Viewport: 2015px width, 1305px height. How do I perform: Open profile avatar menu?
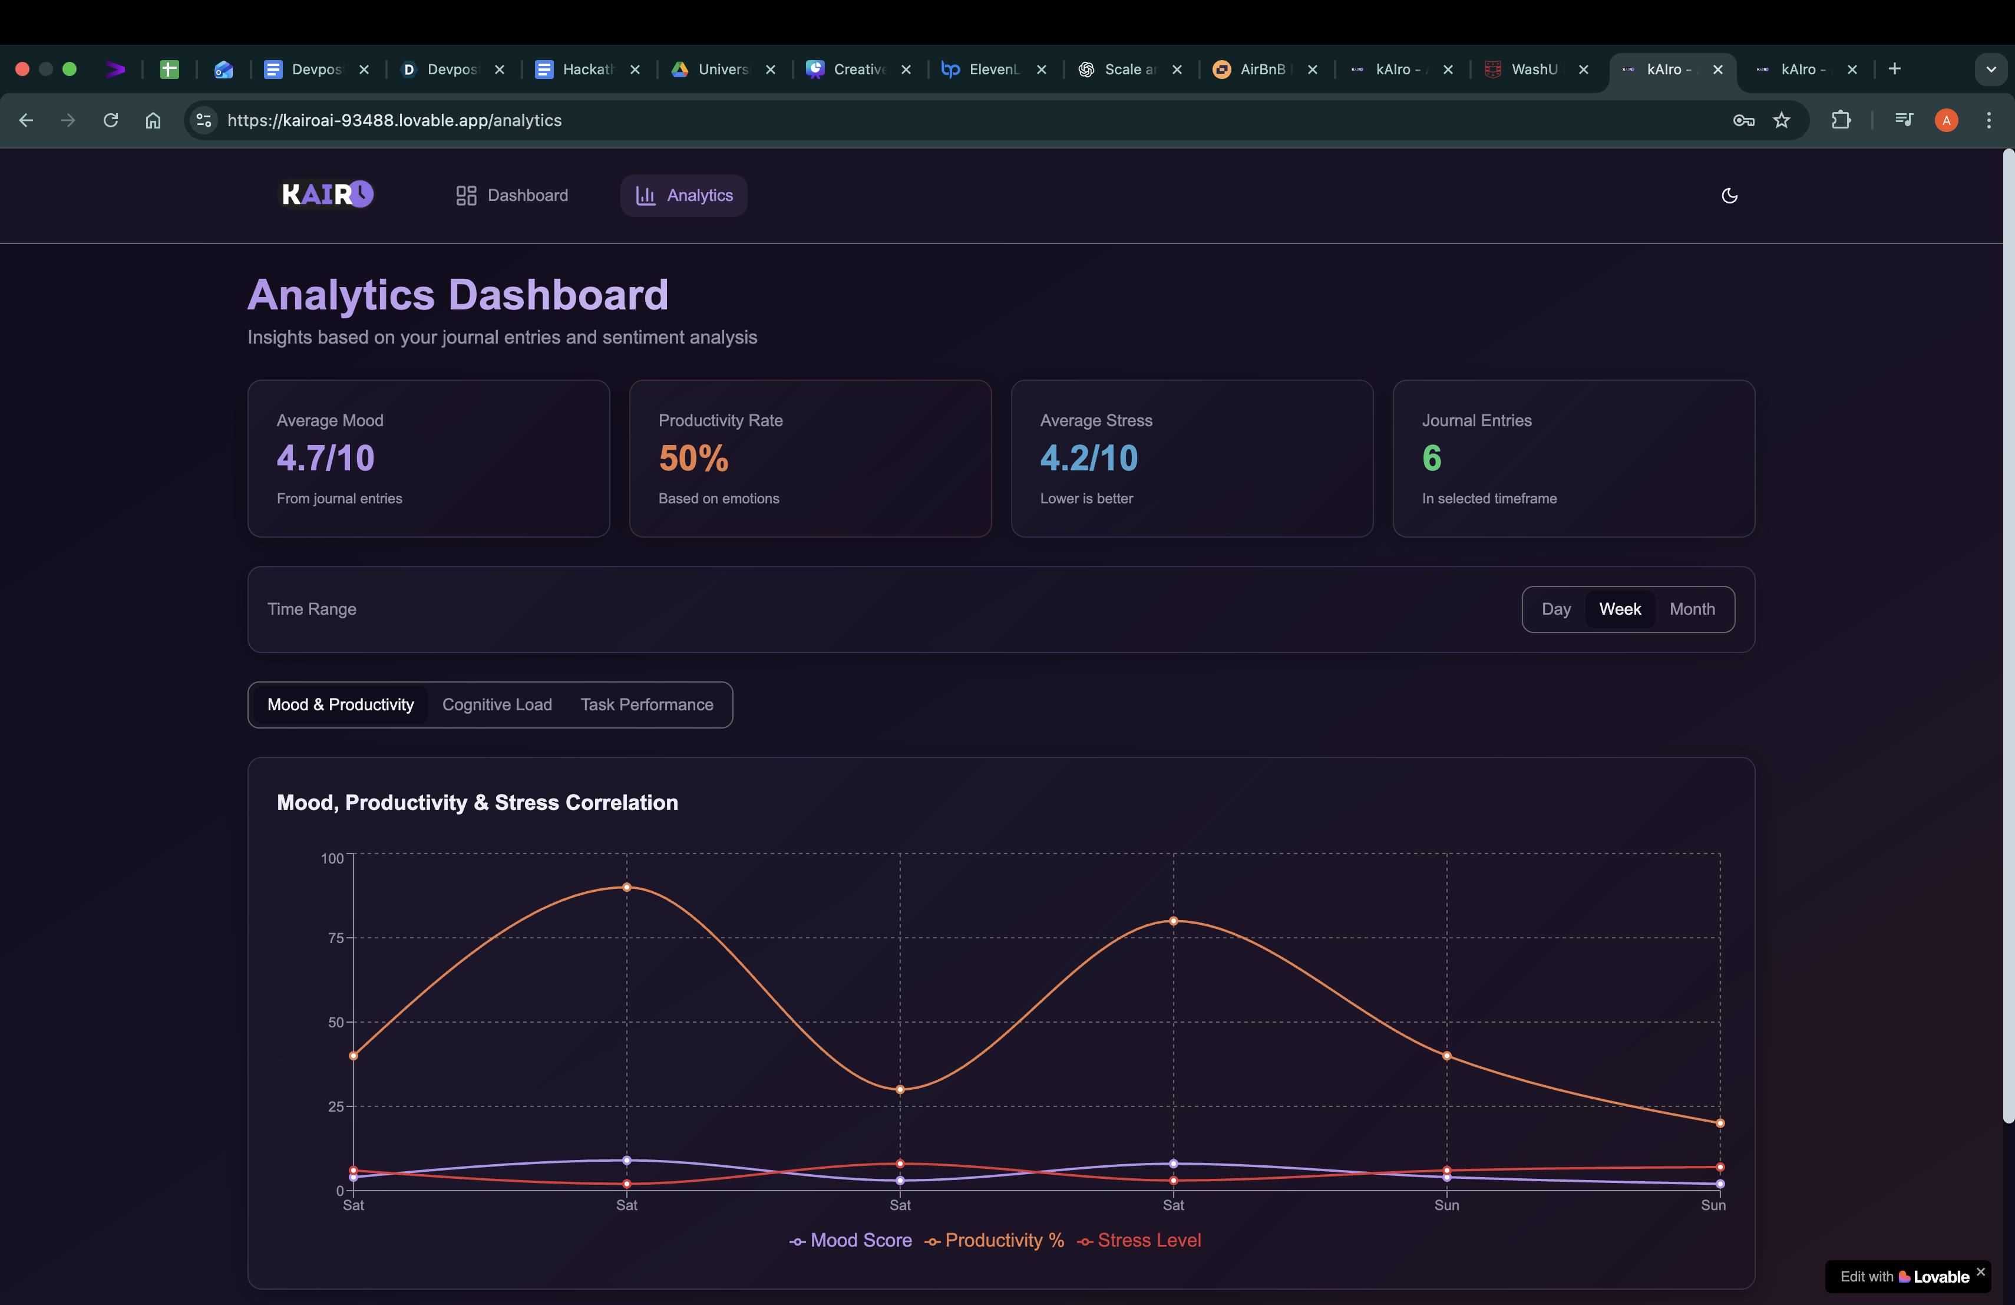click(1947, 120)
